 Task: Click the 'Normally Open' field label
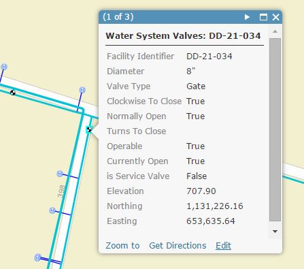coord(137,116)
